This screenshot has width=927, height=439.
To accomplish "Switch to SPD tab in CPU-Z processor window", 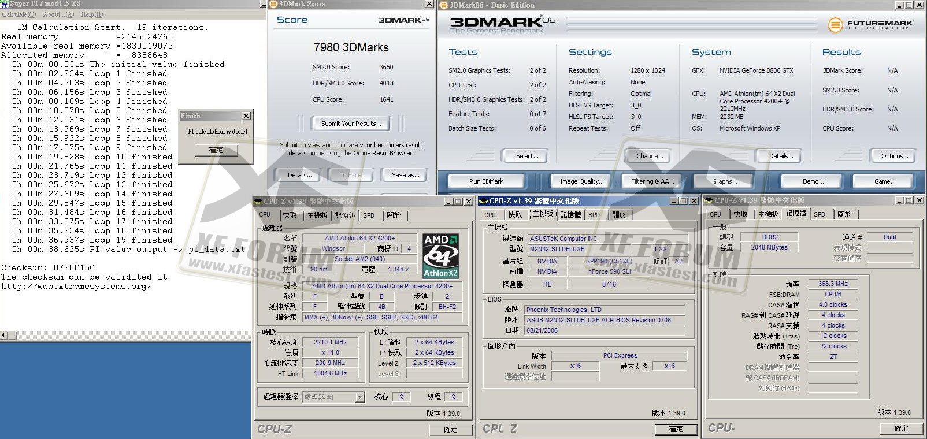I will [x=369, y=215].
